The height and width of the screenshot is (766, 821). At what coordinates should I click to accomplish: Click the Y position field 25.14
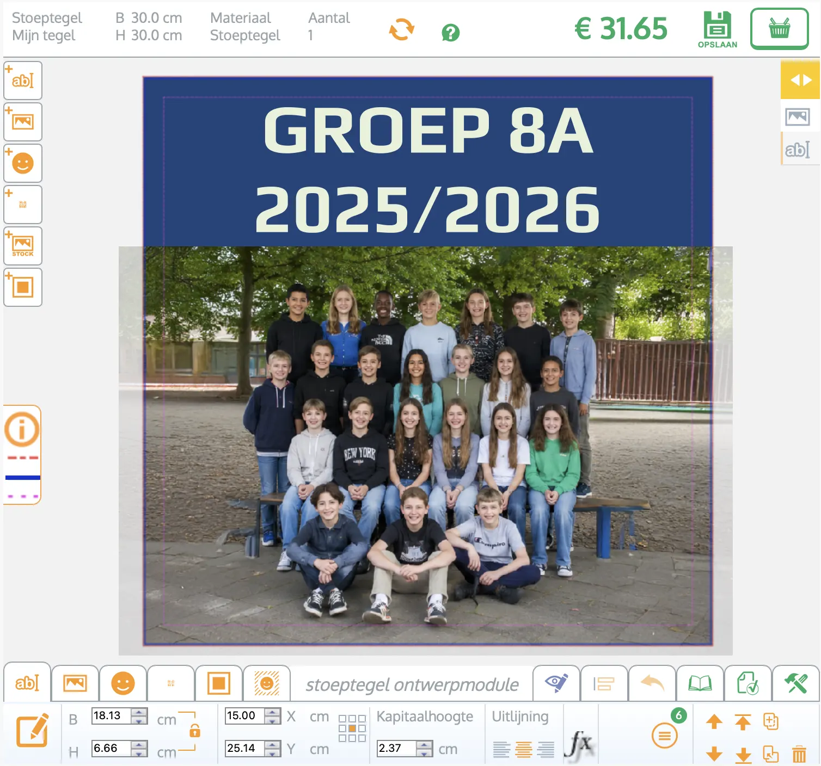click(245, 748)
